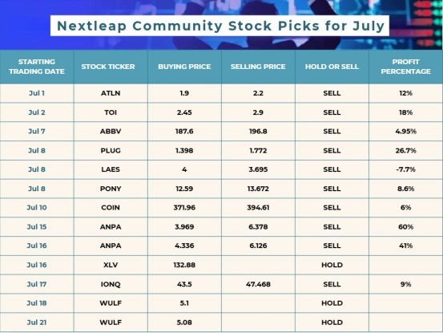Click the Profit Percentage column header
Screen dimensions: 443x333
(405, 67)
